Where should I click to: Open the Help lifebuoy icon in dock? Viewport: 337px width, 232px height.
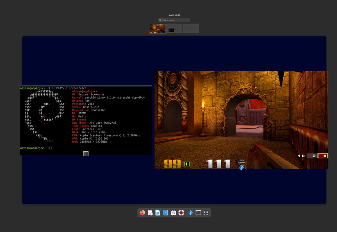tap(181, 213)
